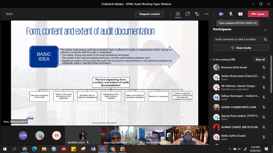Open Google Chrome from the taskbar
This screenshot has height=153, width=273.
click(25, 149)
